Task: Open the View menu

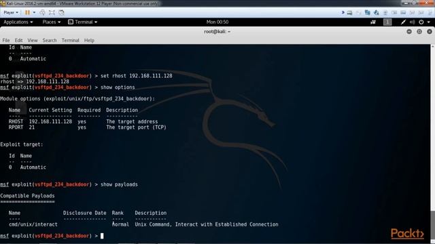Action: [x=33, y=41]
